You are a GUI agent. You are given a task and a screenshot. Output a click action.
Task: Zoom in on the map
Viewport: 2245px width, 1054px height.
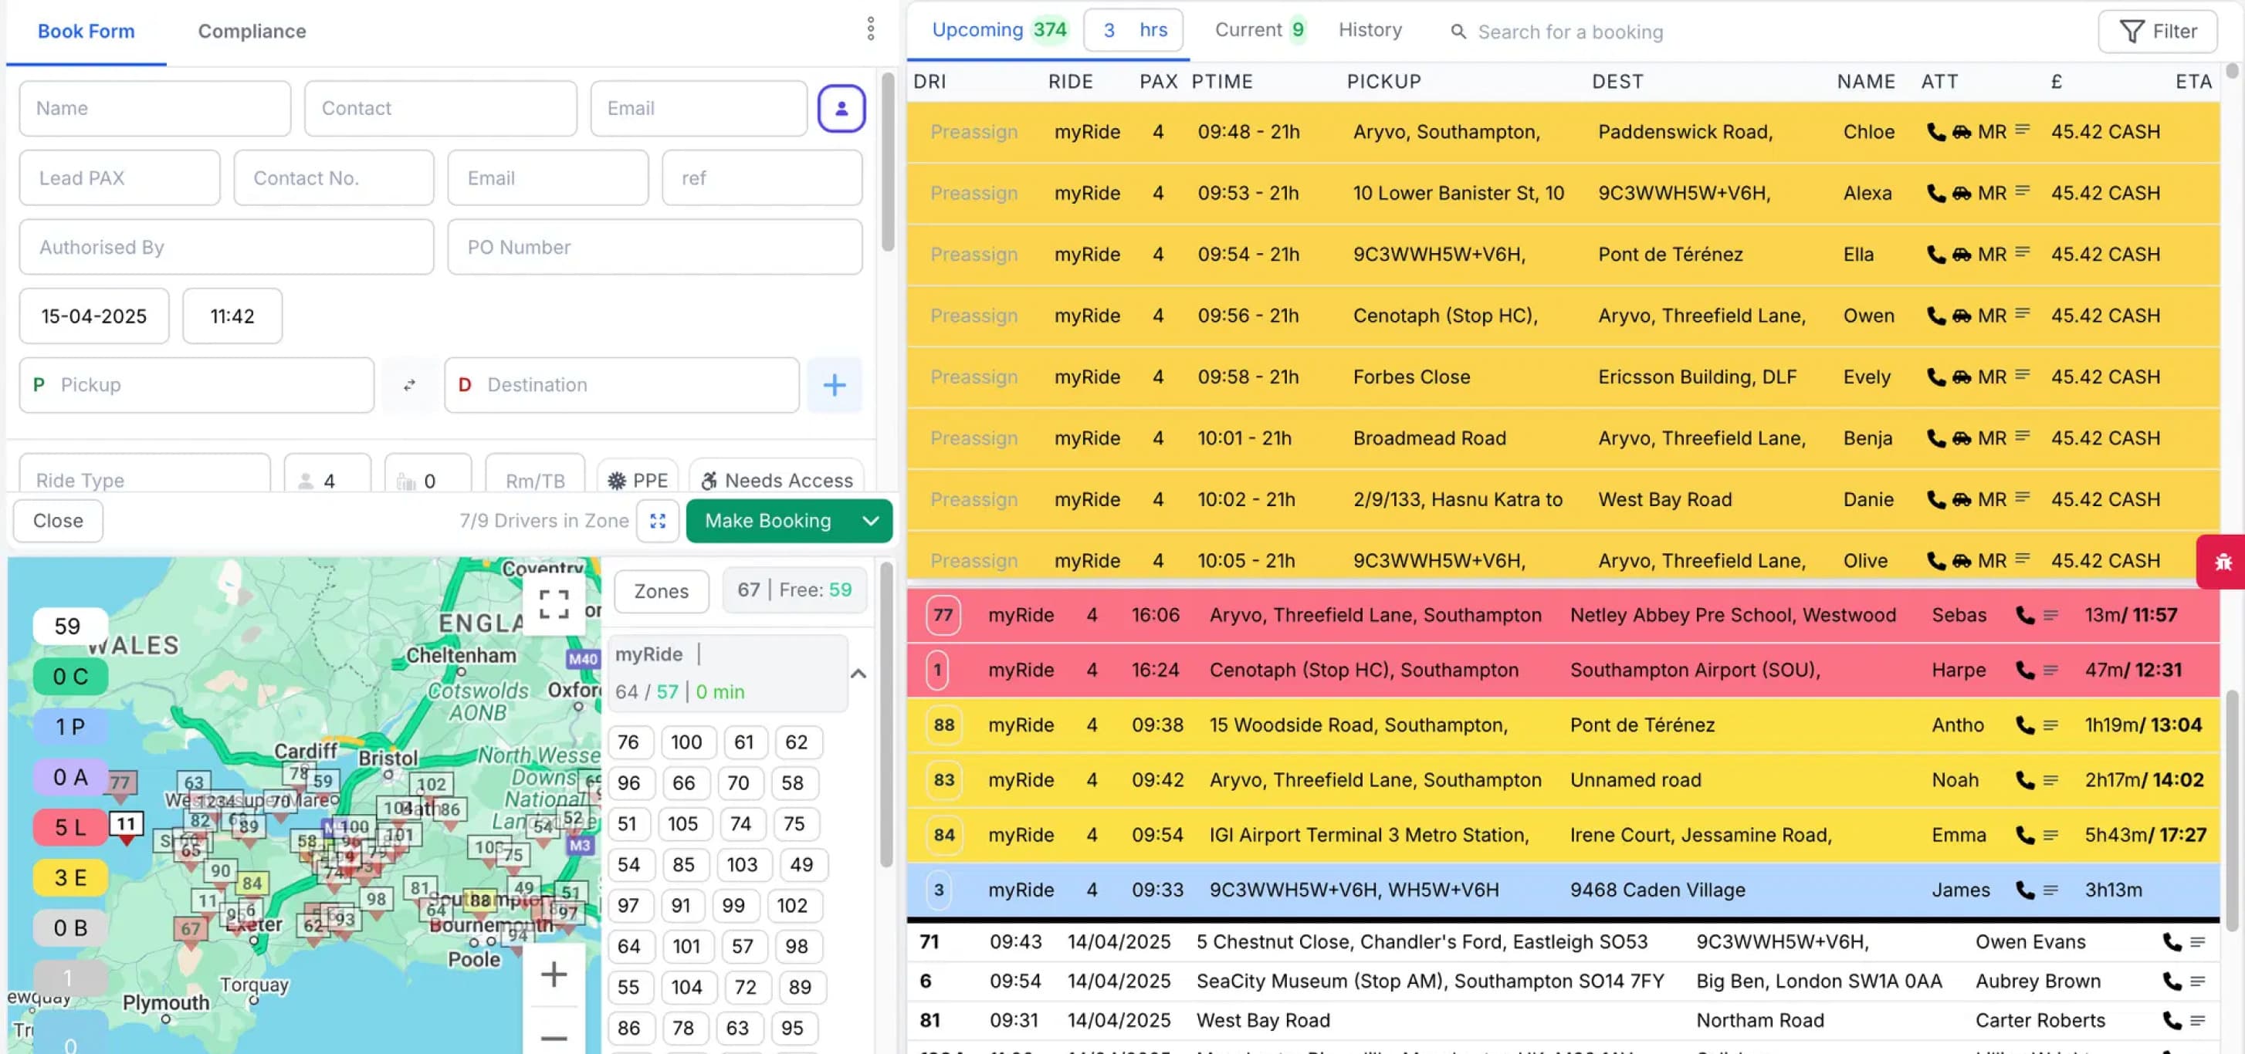pos(554,974)
